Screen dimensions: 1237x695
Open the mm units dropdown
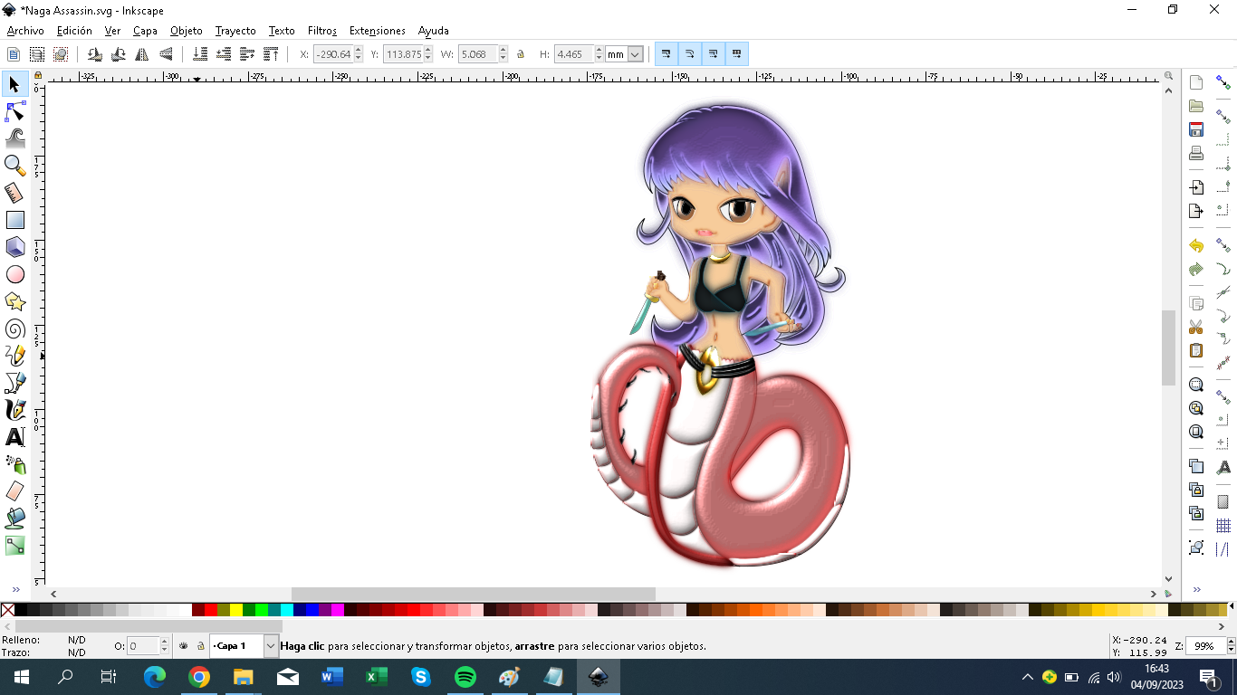click(x=625, y=54)
